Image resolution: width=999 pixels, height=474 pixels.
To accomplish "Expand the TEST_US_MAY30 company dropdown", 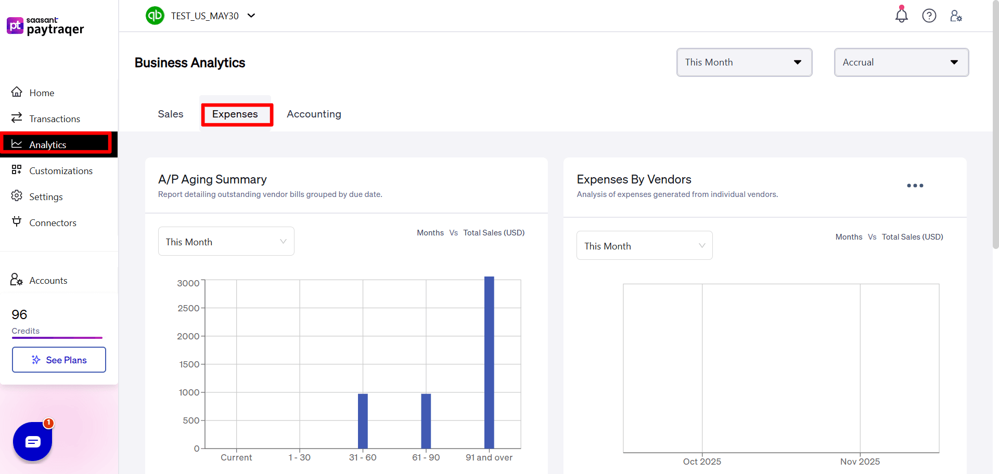I will pos(252,16).
